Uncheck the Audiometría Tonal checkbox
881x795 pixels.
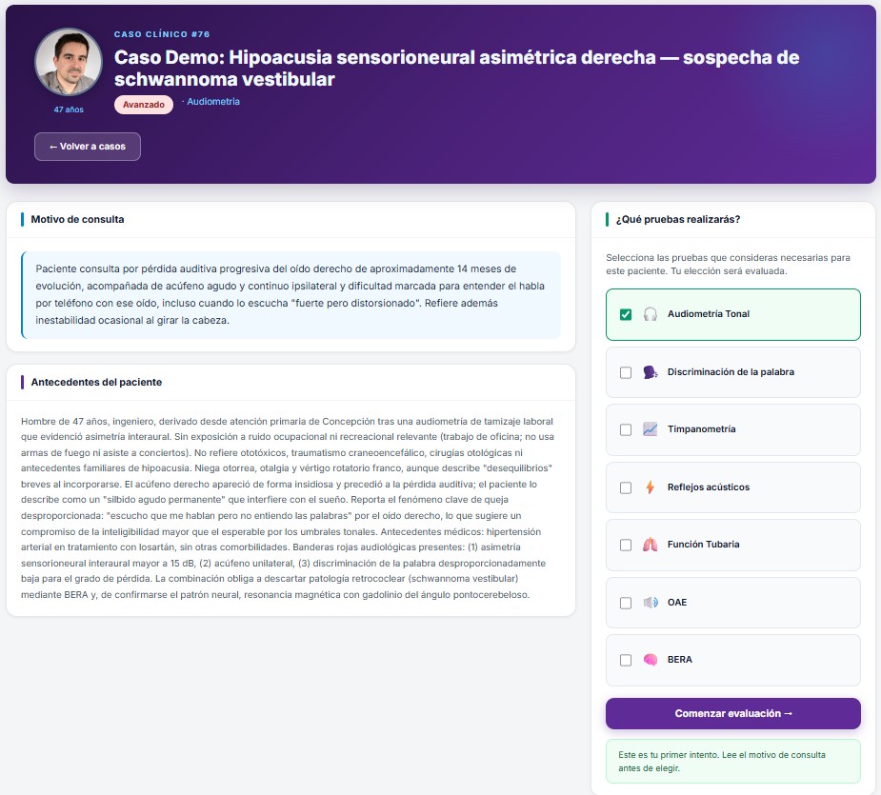[x=626, y=314]
